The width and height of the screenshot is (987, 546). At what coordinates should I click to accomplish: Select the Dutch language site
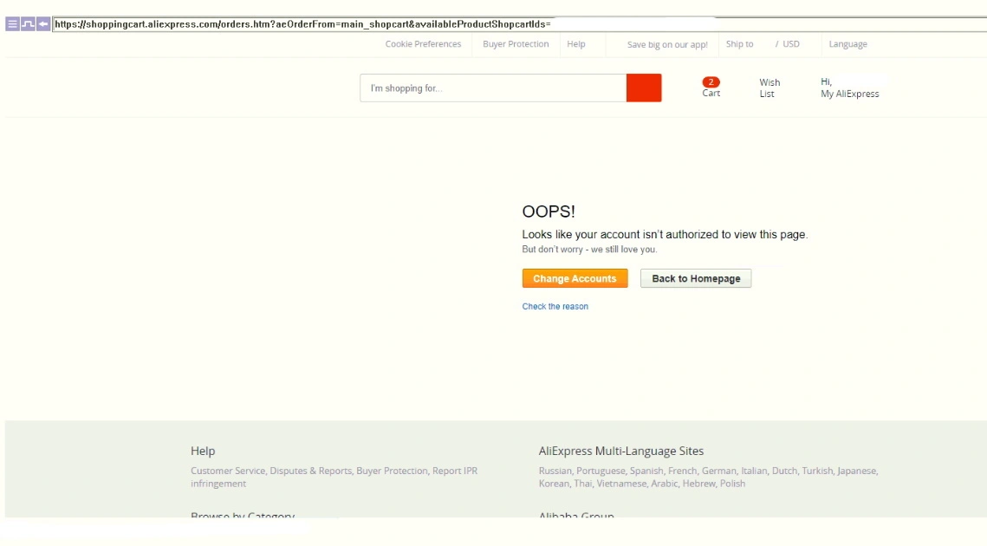(x=783, y=471)
